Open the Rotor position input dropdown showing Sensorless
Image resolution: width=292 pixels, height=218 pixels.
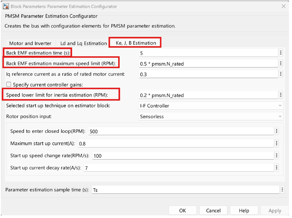click(x=211, y=117)
